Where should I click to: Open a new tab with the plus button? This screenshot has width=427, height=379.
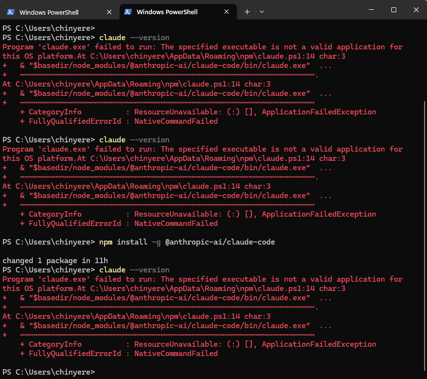tap(247, 12)
